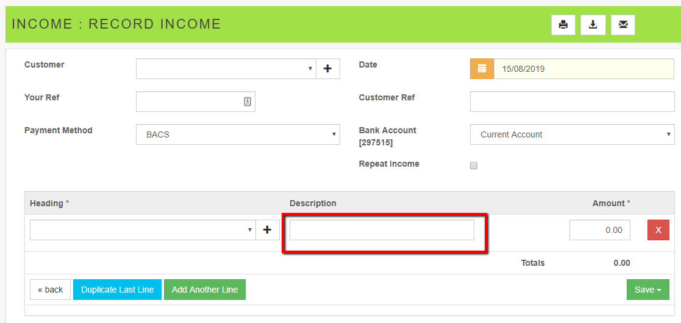Image resolution: width=681 pixels, height=323 pixels.
Task: Open the Heading dropdown list
Action: point(143,230)
